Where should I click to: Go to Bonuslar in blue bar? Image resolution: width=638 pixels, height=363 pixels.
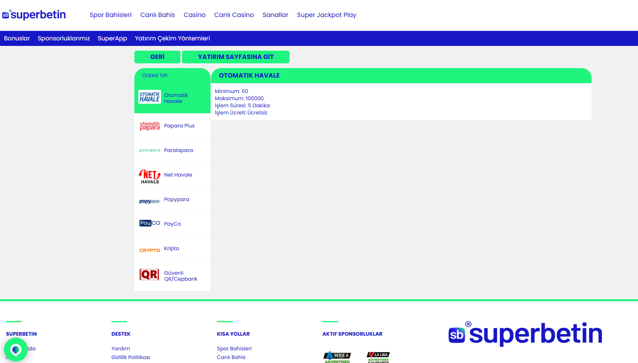[17, 38]
